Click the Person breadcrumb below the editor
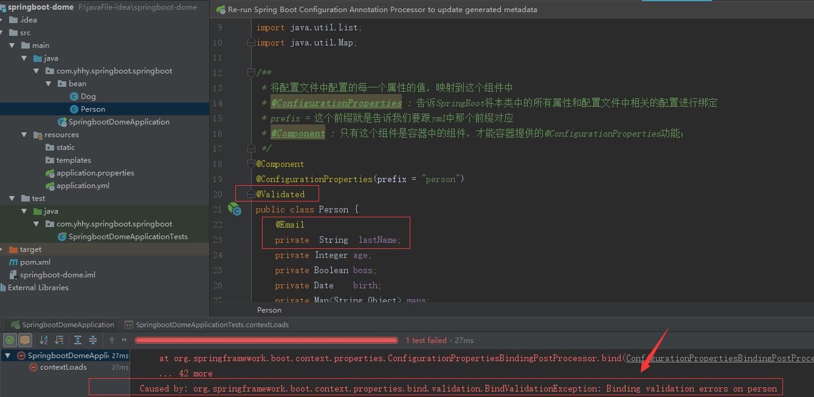 pos(269,310)
